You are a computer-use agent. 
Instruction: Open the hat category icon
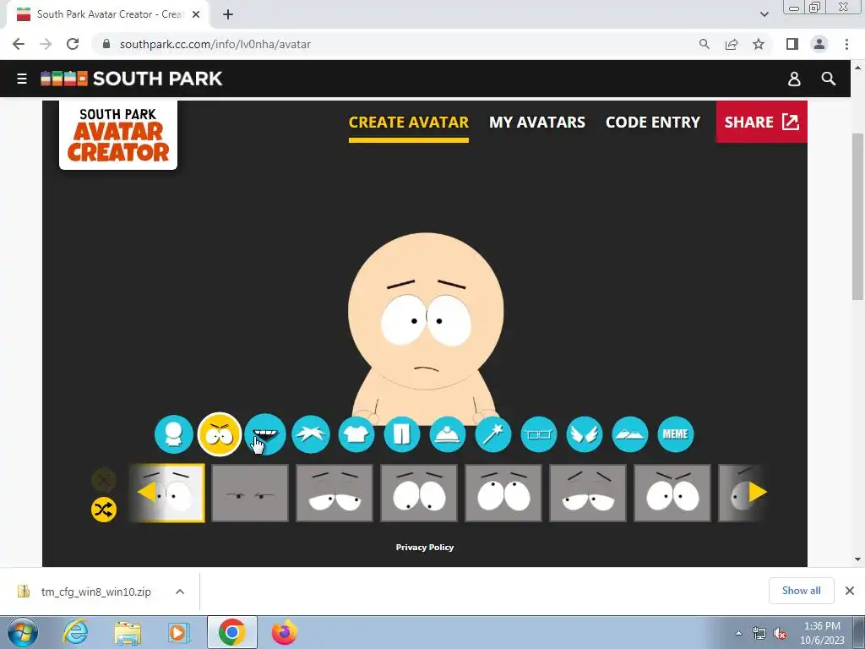[x=448, y=434]
